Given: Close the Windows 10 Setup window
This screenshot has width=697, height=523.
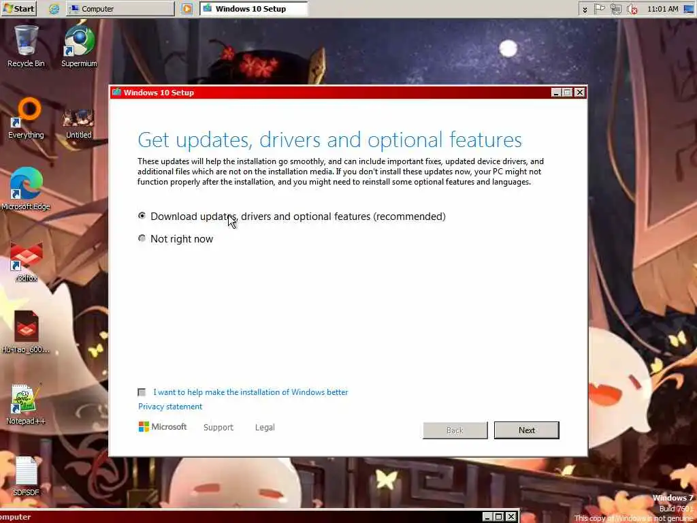Looking at the screenshot, I should click(x=580, y=92).
